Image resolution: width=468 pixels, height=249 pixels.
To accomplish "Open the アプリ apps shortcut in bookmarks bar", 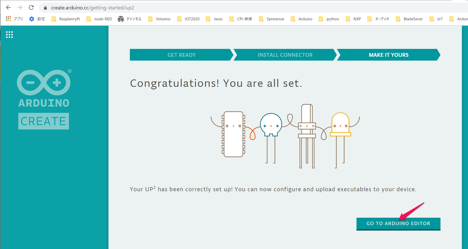I will pyautogui.click(x=15, y=19).
